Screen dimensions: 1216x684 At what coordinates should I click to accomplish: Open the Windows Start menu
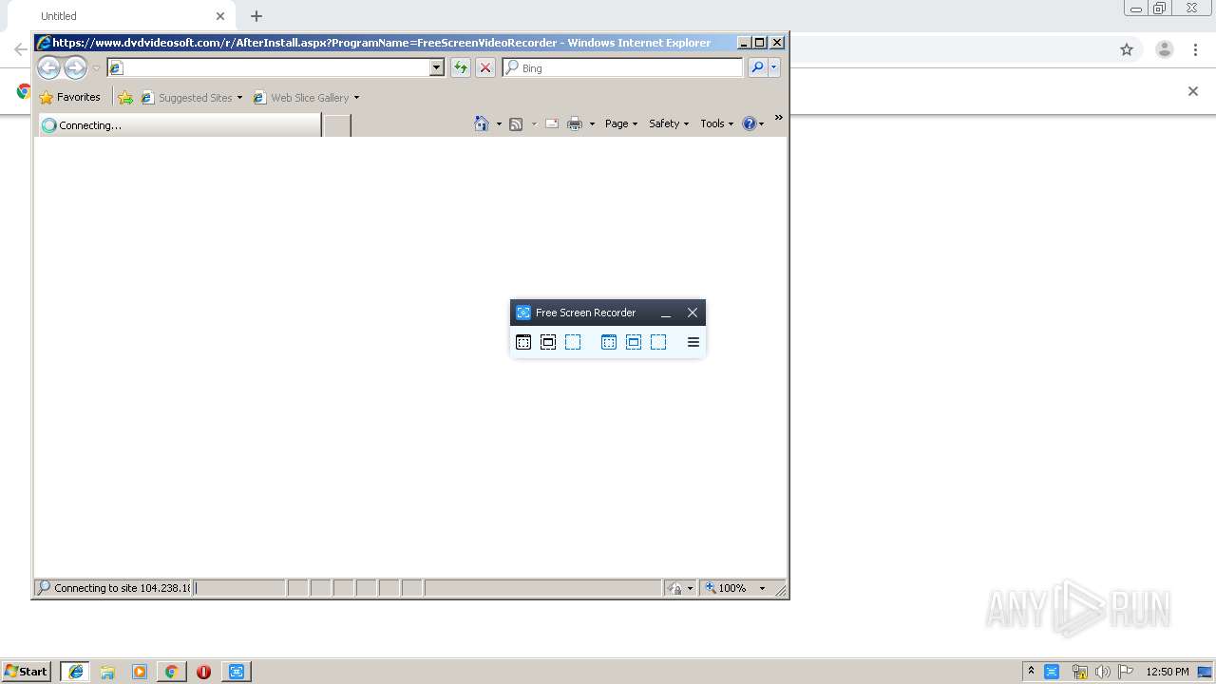click(x=26, y=671)
